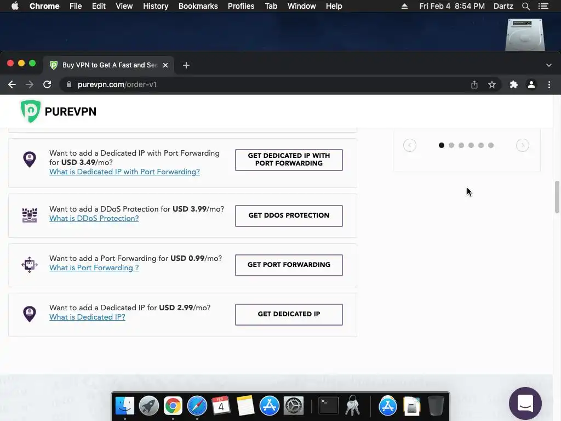Select the first carousel dot
This screenshot has width=561, height=421.
coord(442,145)
